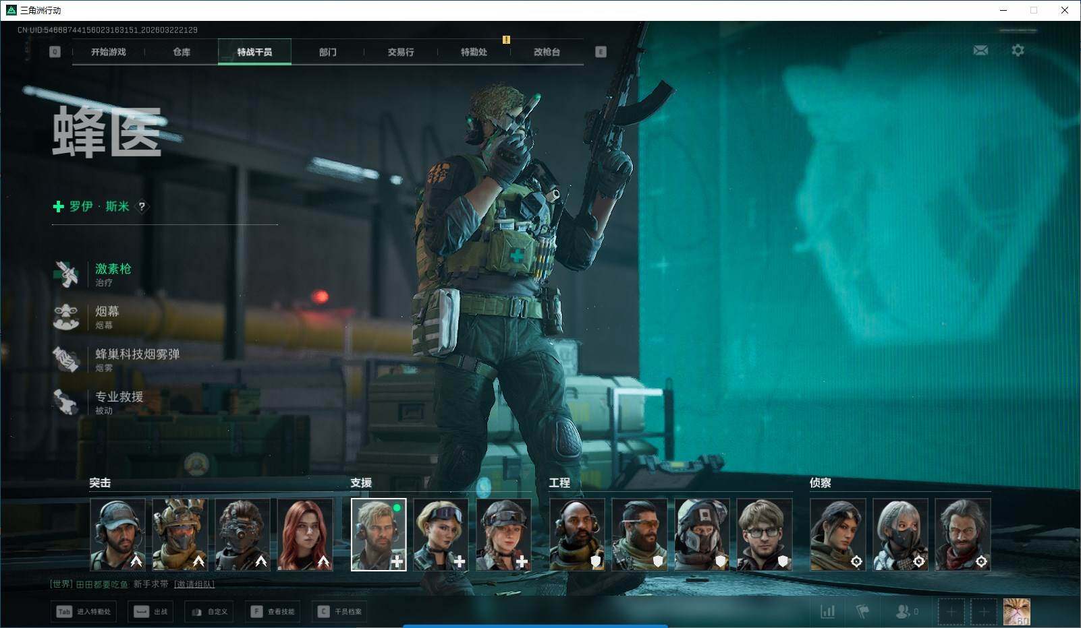
Task: Click the E key next-tab icon
Action: coord(601,52)
